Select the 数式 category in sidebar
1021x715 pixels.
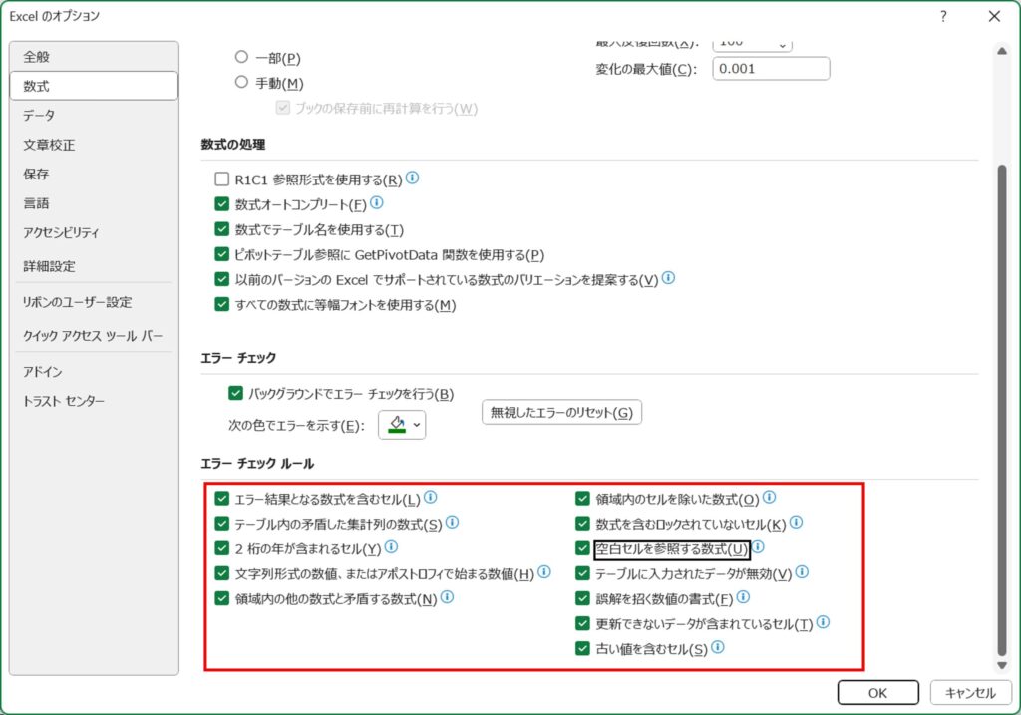(x=94, y=86)
